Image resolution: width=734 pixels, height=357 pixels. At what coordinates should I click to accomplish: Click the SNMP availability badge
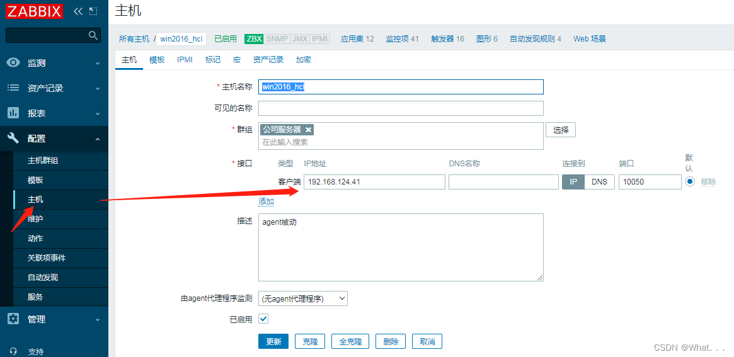pos(277,39)
